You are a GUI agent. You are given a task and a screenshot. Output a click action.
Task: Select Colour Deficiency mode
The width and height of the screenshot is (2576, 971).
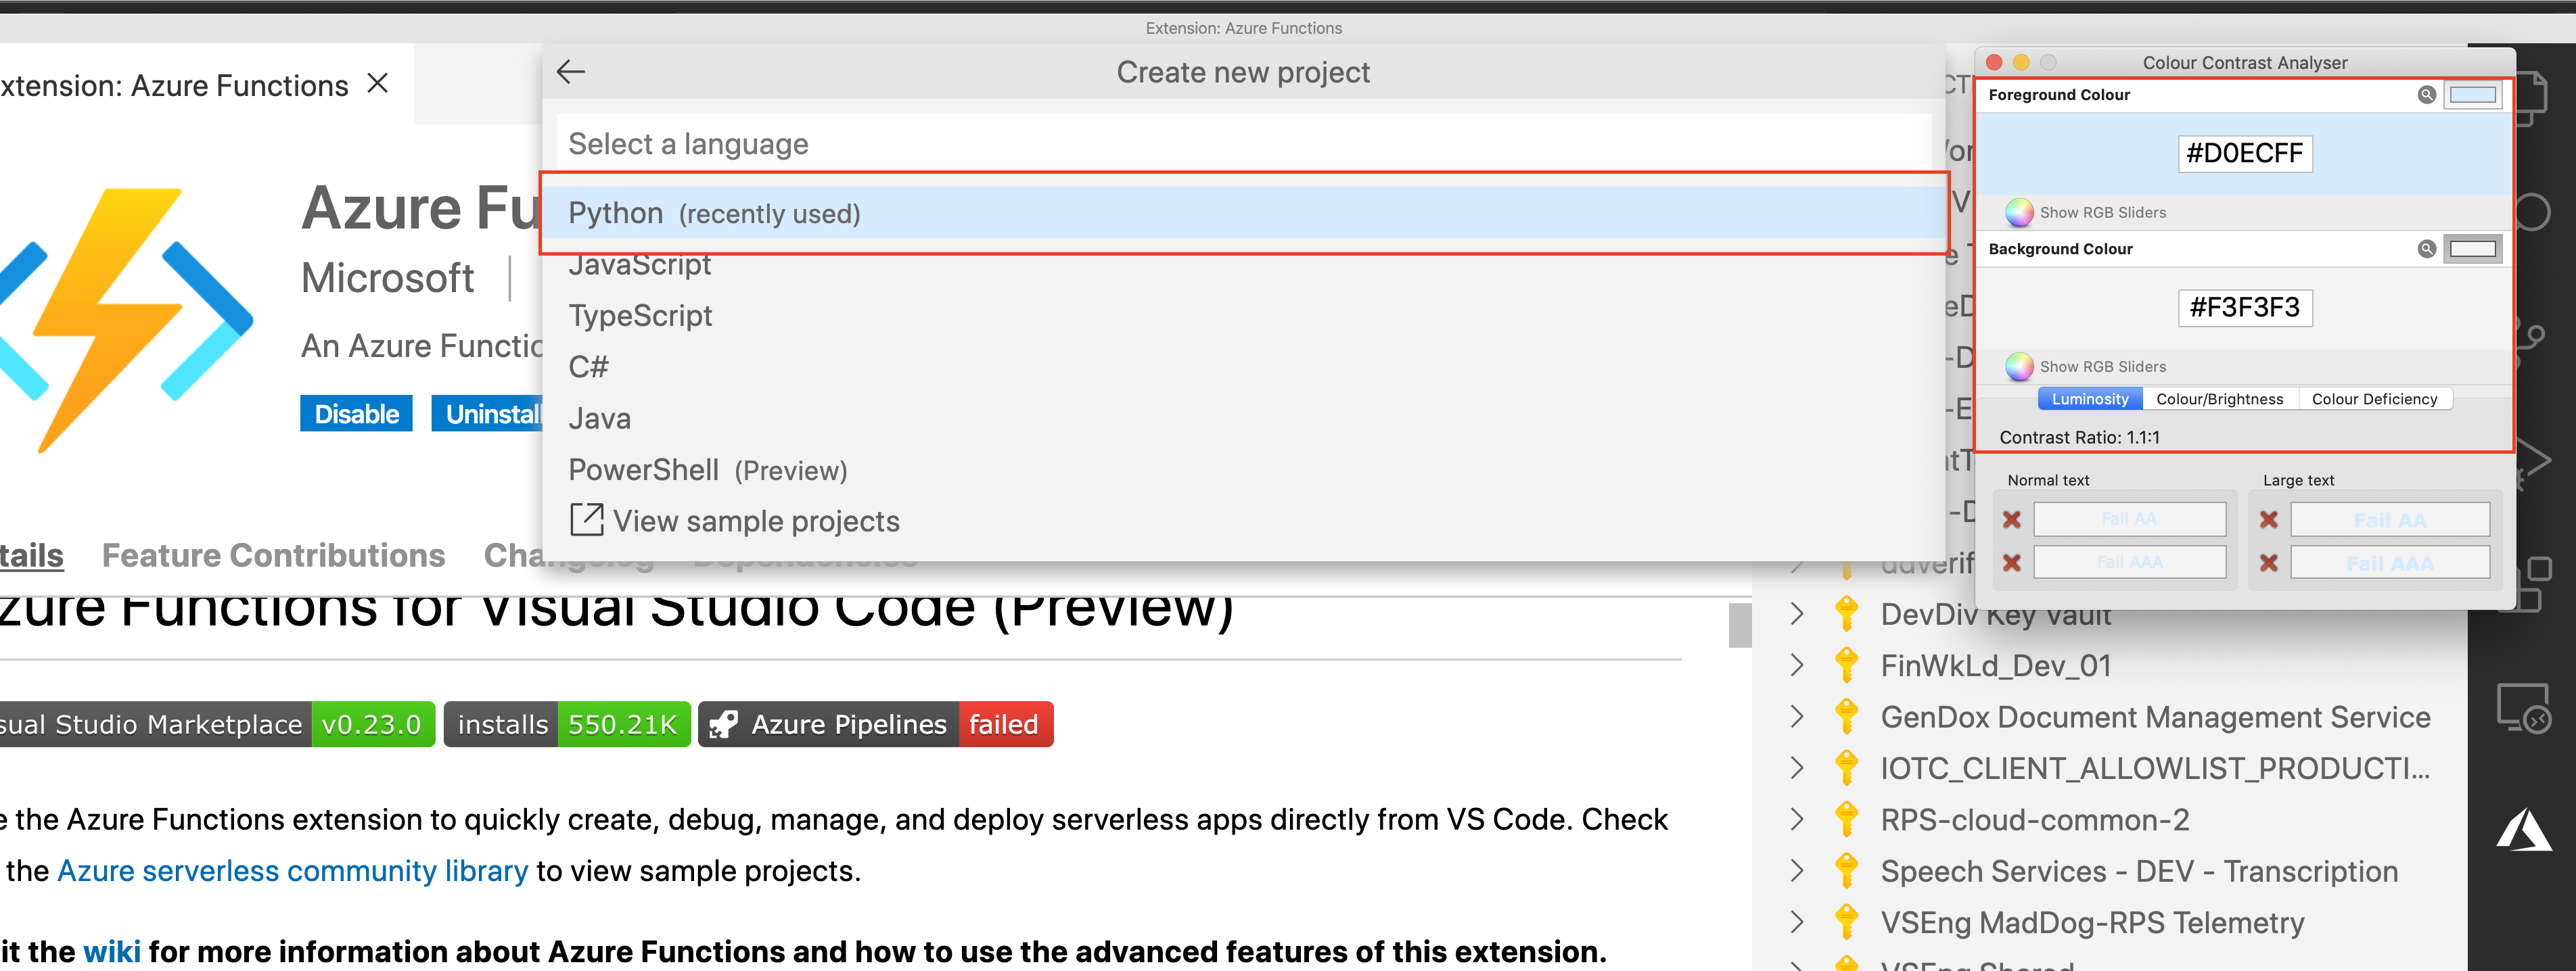(2375, 398)
